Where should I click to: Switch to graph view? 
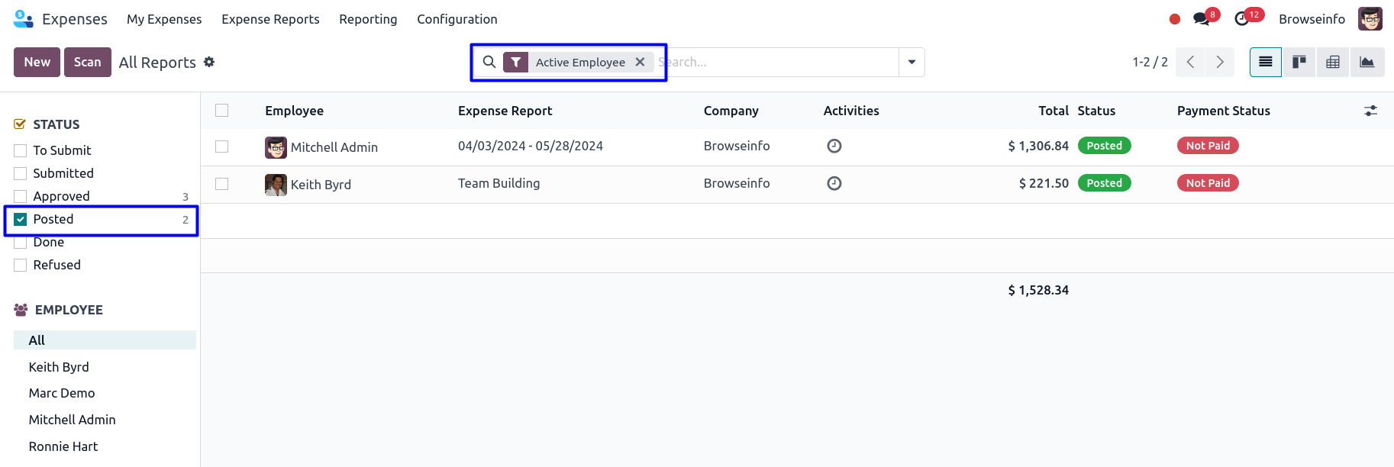click(1367, 63)
